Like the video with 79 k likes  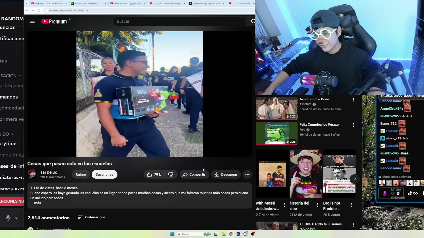[x=154, y=174]
